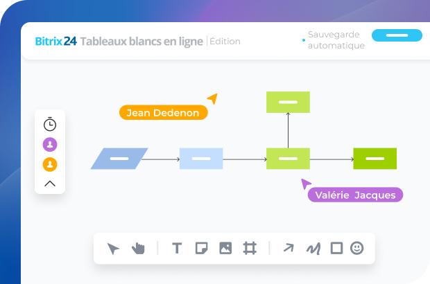
Task: Select the blue parallelogram start shape
Action: (119, 159)
